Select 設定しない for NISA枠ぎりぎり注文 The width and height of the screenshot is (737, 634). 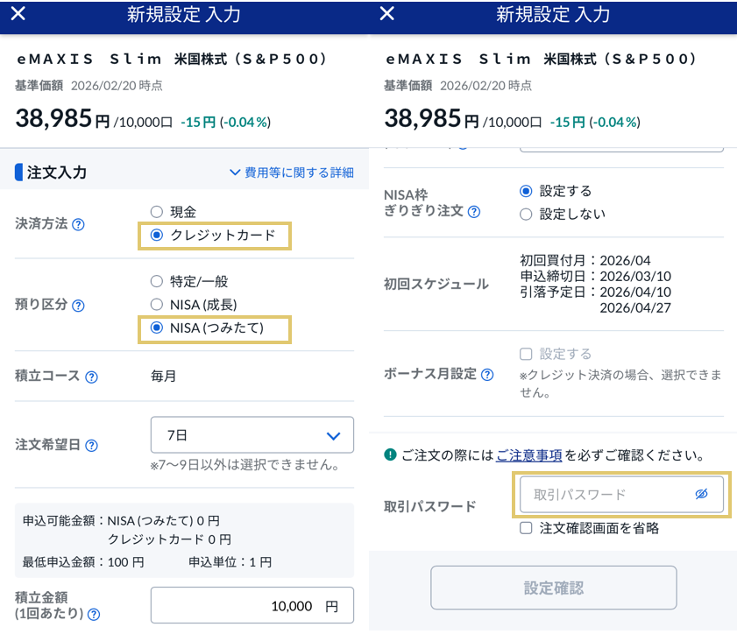(526, 214)
